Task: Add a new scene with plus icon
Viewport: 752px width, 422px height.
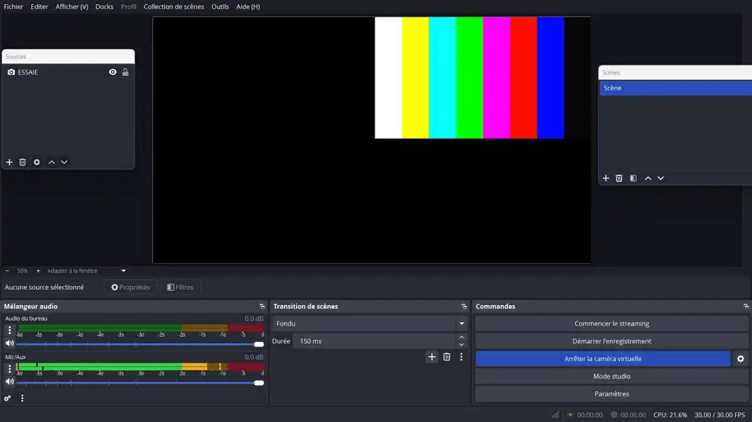Action: [x=606, y=178]
